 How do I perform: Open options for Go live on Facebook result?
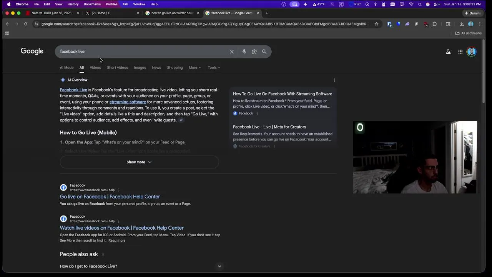(x=119, y=190)
